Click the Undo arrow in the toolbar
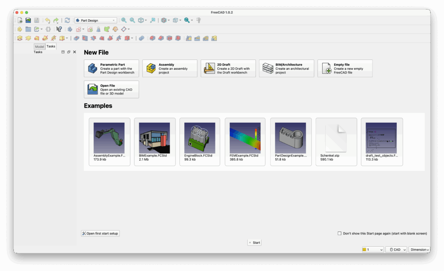Viewport: 444px width, 271px height. click(47, 20)
